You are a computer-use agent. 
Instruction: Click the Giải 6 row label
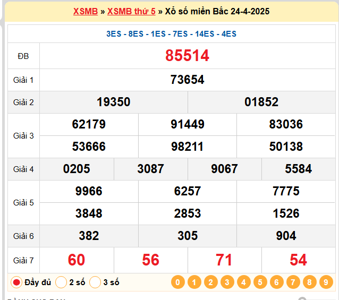coord(23,236)
